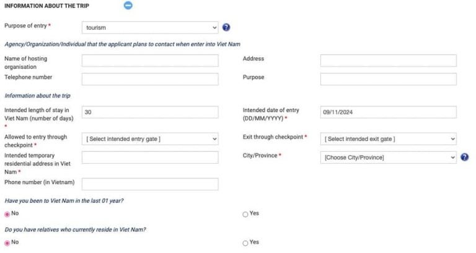476x253 pixels.
Task: Collapse the Information About The Trip section
Action: tap(128, 6)
